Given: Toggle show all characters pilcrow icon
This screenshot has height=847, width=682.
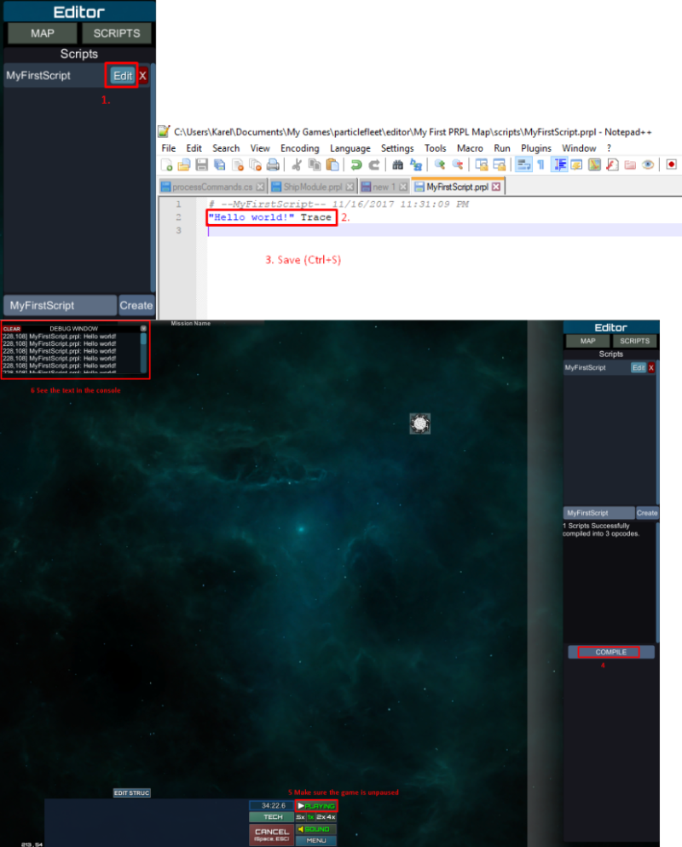Looking at the screenshot, I should tap(540, 164).
